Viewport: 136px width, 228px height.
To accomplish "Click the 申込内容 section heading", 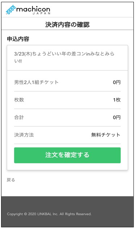I will pos(18,39).
